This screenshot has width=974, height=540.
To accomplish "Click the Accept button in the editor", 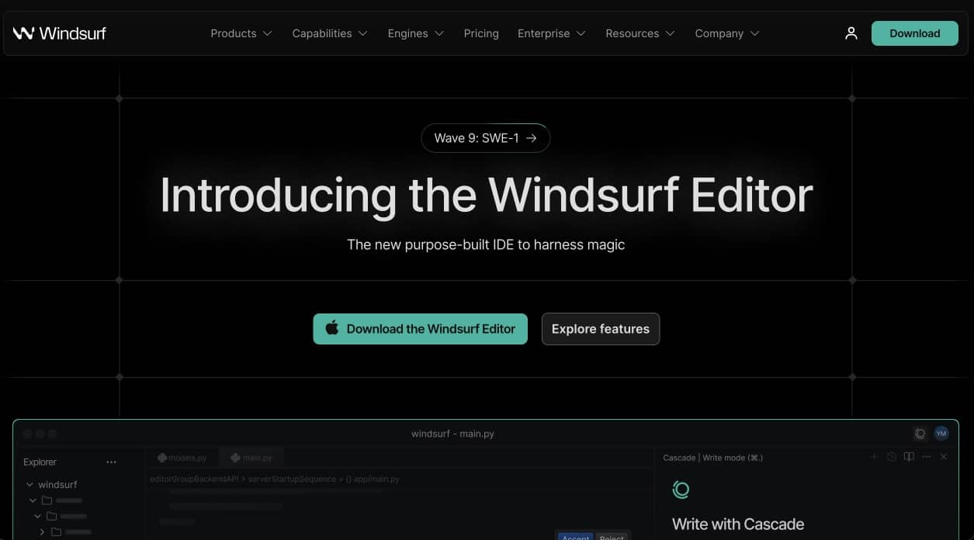I will tap(575, 536).
